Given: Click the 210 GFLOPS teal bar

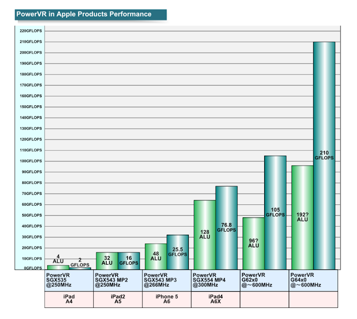Looking at the screenshot, I should 324,156.
